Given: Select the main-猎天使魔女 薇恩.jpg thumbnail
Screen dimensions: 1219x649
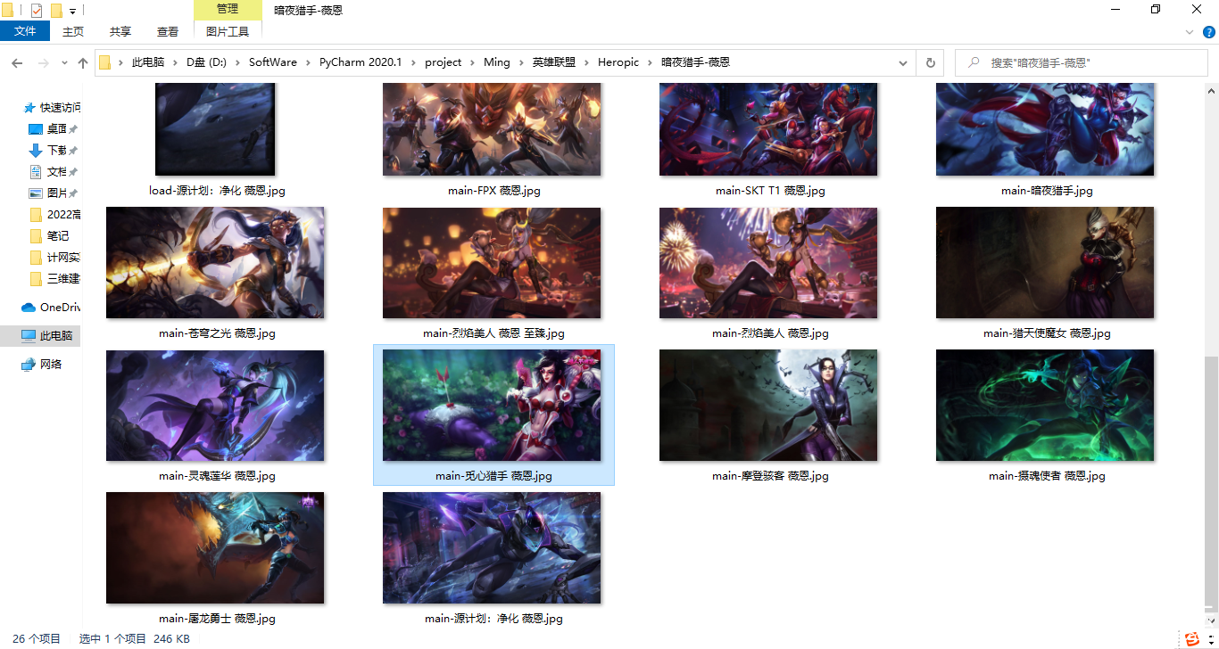Looking at the screenshot, I should 1045,263.
